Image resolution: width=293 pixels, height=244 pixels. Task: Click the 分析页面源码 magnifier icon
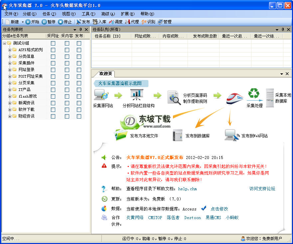[174, 98]
